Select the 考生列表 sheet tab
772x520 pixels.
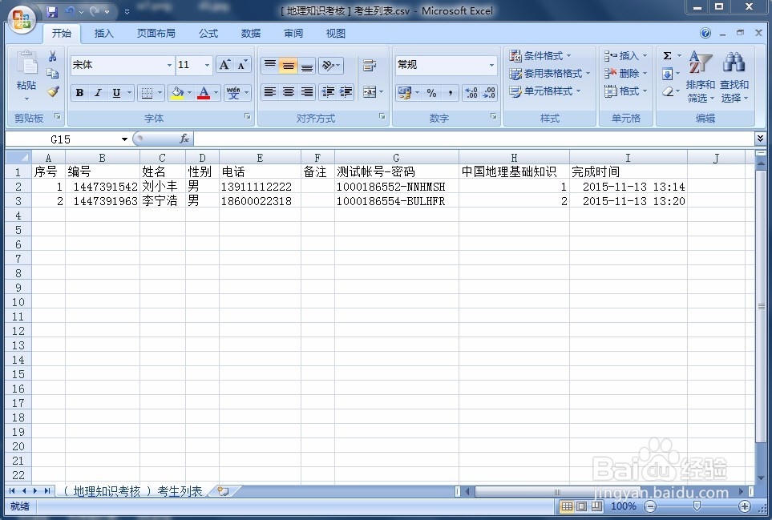133,491
